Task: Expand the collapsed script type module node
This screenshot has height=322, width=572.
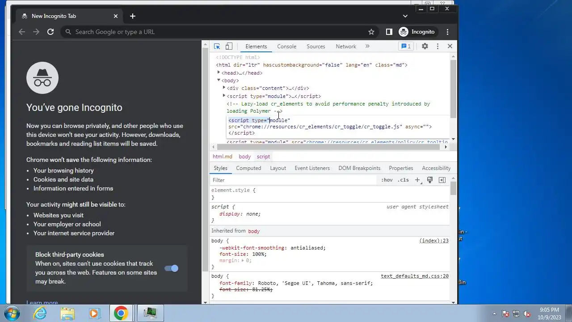Action: (x=224, y=95)
